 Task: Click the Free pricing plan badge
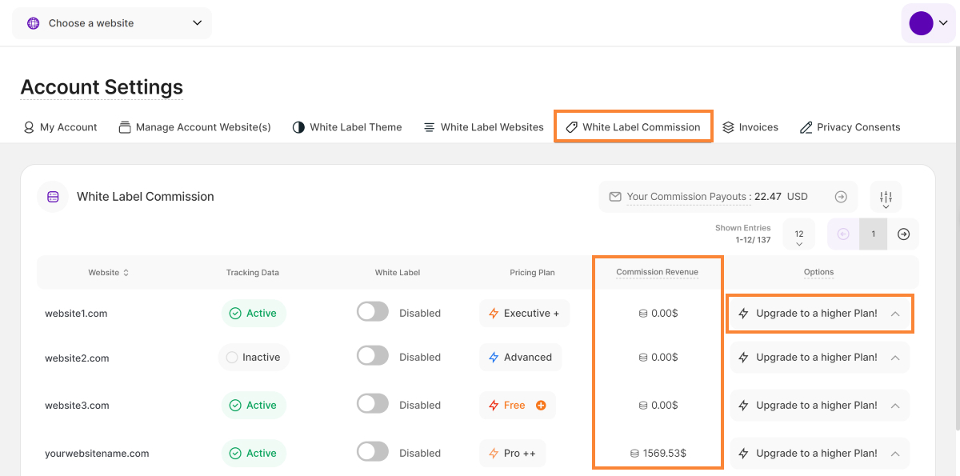pos(517,406)
